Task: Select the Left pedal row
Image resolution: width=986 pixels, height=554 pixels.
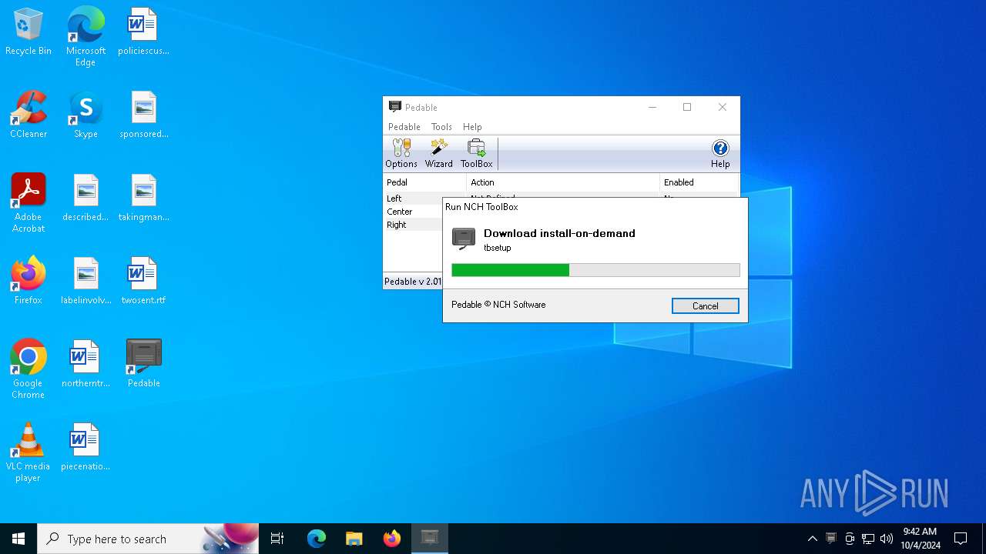Action: 414,199
